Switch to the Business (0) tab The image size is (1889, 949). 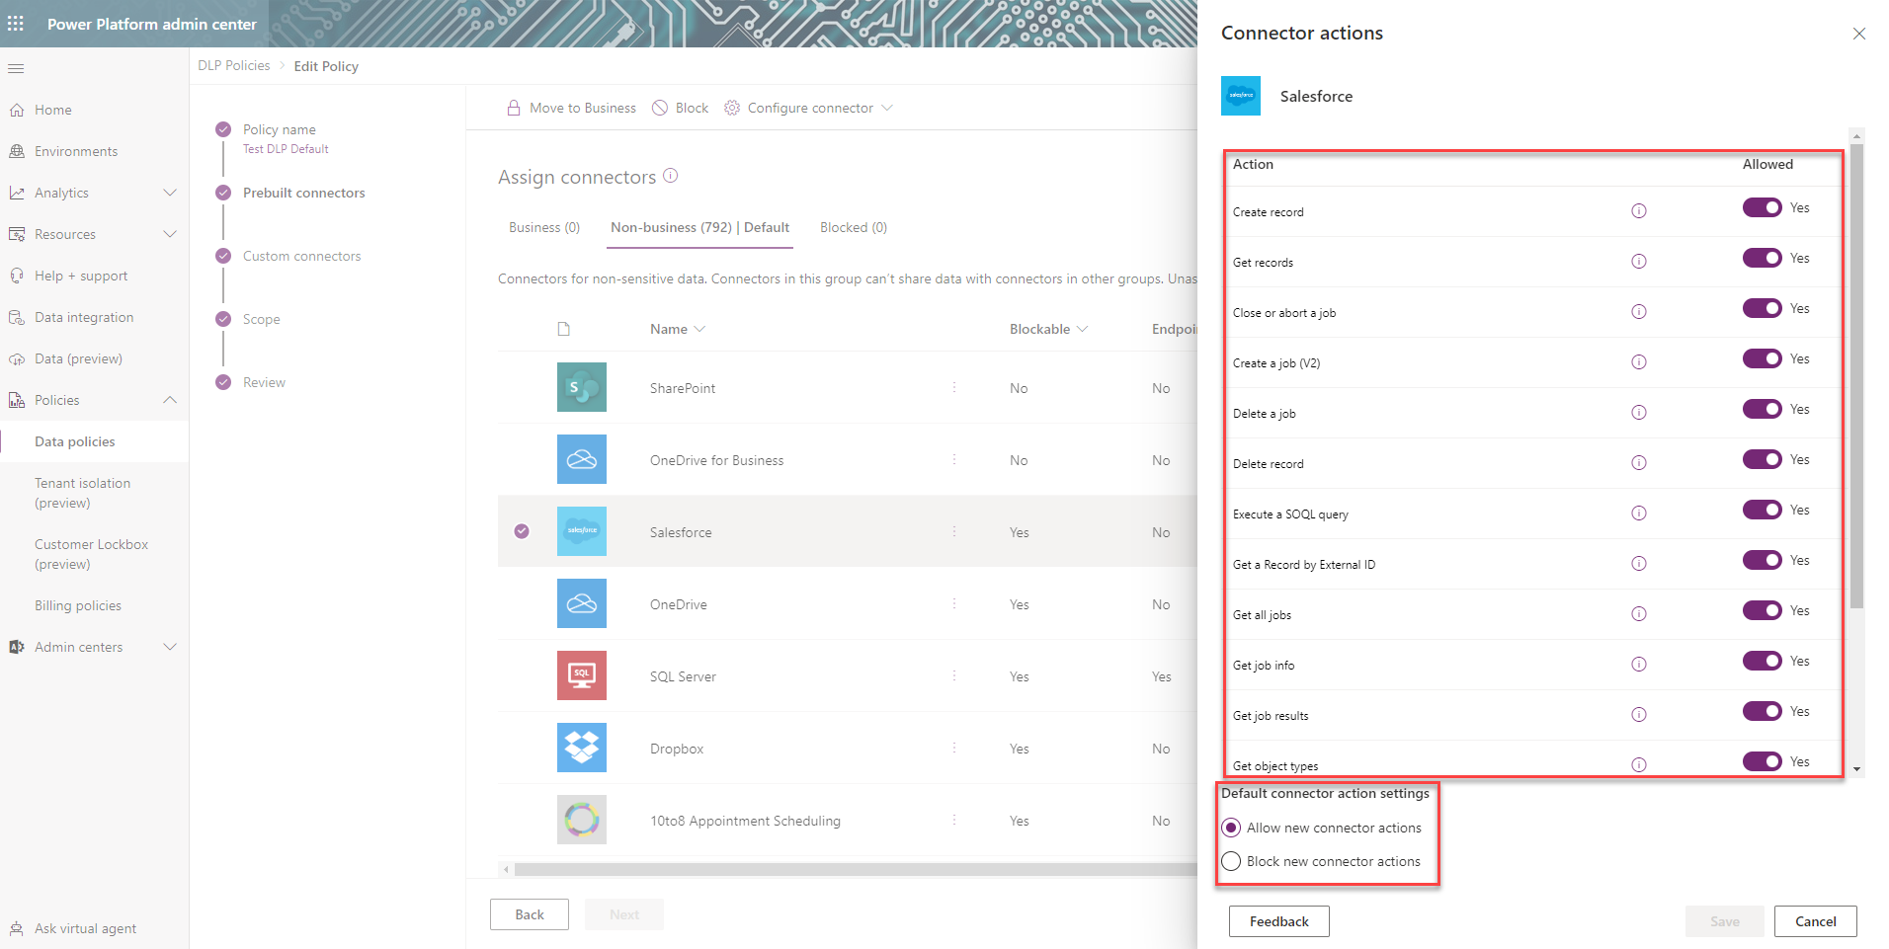(544, 227)
